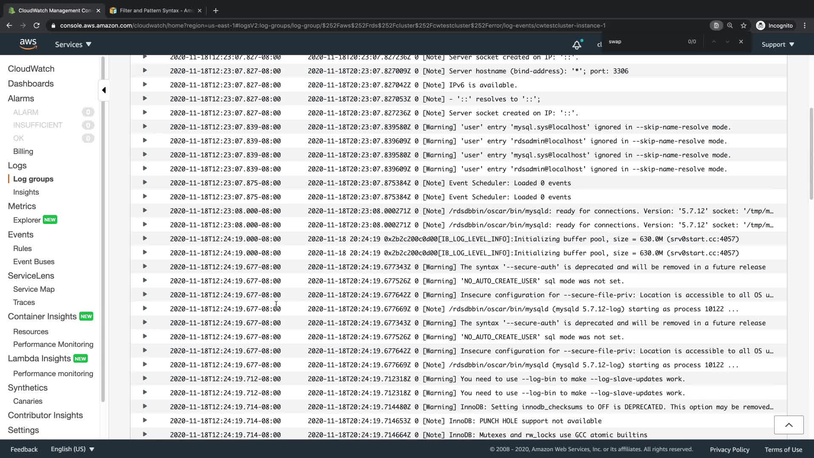
Task: Open the Support dropdown menu
Action: point(778,45)
